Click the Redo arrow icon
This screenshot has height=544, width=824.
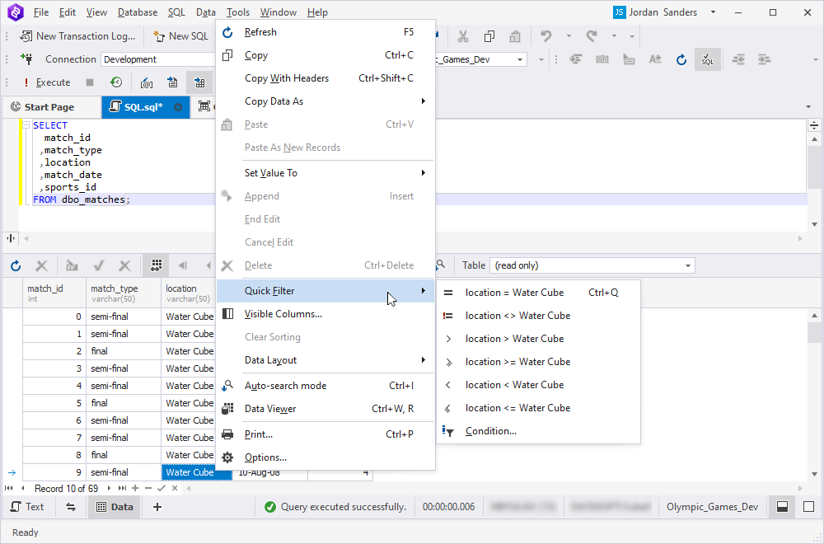(592, 35)
